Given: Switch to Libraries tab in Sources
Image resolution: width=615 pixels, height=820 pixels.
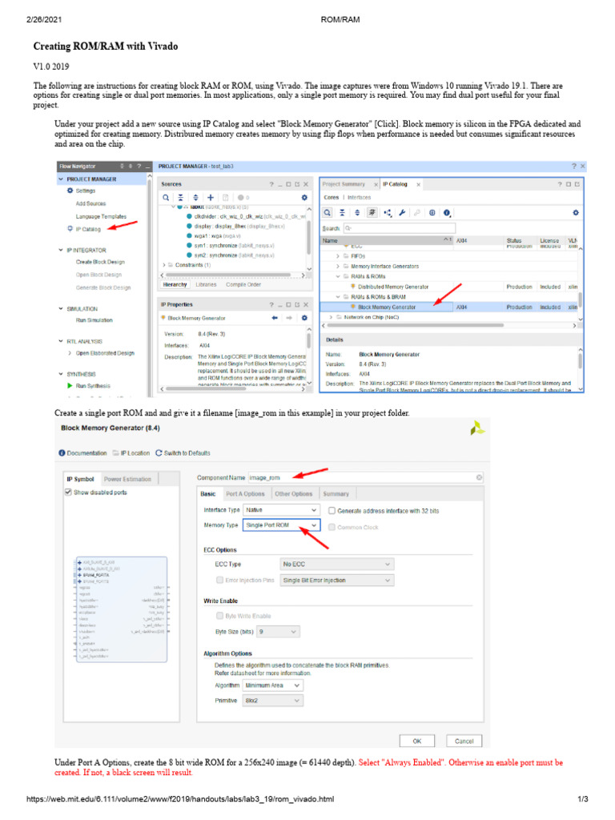Looking at the screenshot, I should click(x=206, y=285).
